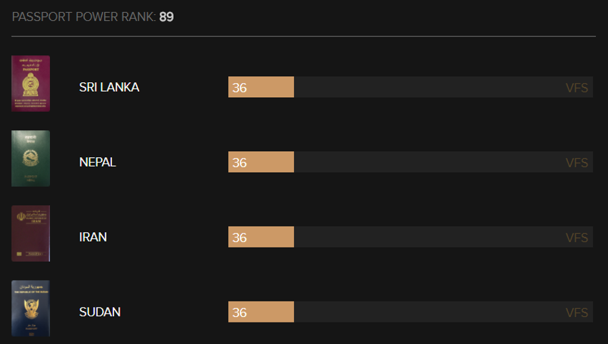Click the dark bar area beside Iran's score
608x344 pixels.
(x=443, y=237)
